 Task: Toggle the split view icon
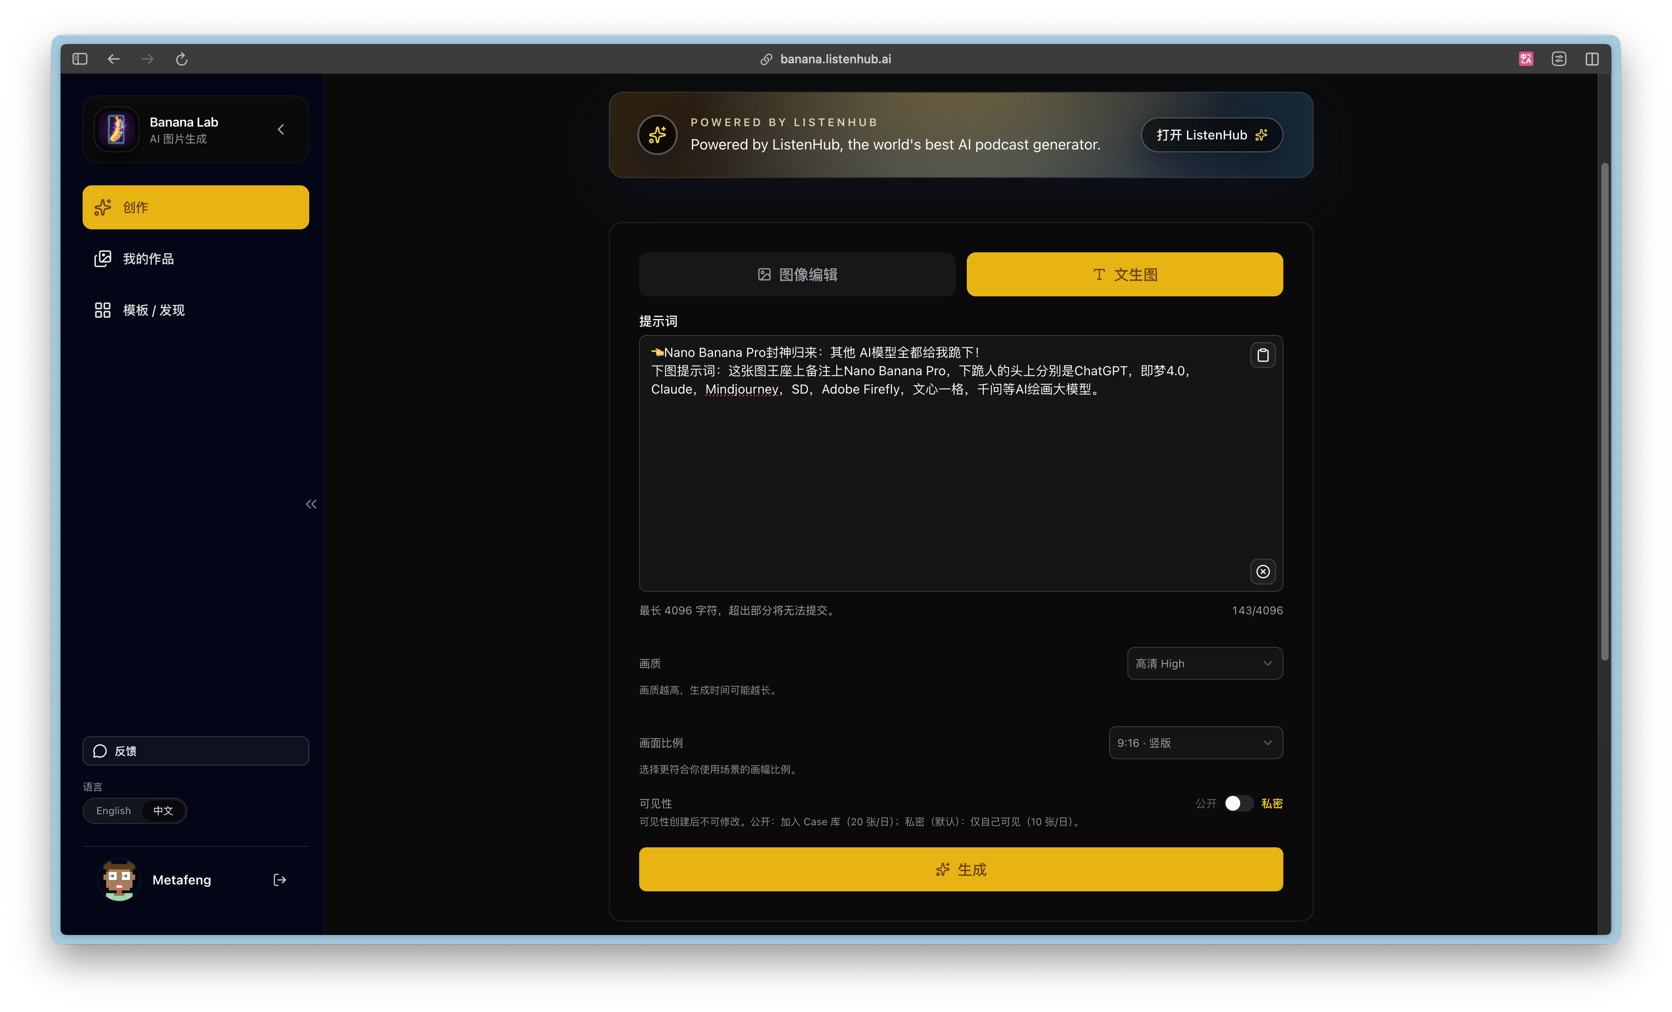coord(1592,59)
